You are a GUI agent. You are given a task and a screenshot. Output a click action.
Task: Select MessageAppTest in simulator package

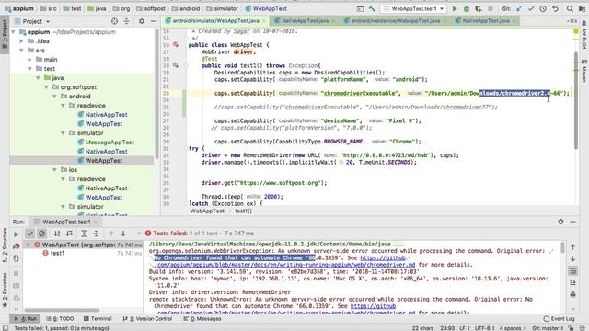pyautogui.click(x=110, y=143)
